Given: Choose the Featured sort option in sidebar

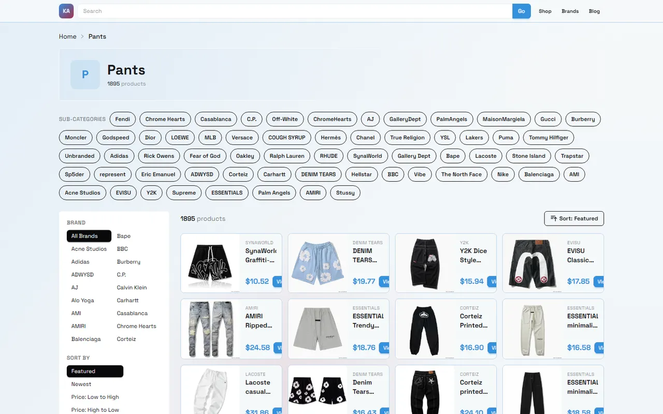Looking at the screenshot, I should [x=95, y=371].
